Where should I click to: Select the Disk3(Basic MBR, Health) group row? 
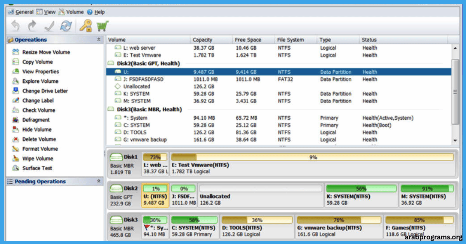pos(279,110)
